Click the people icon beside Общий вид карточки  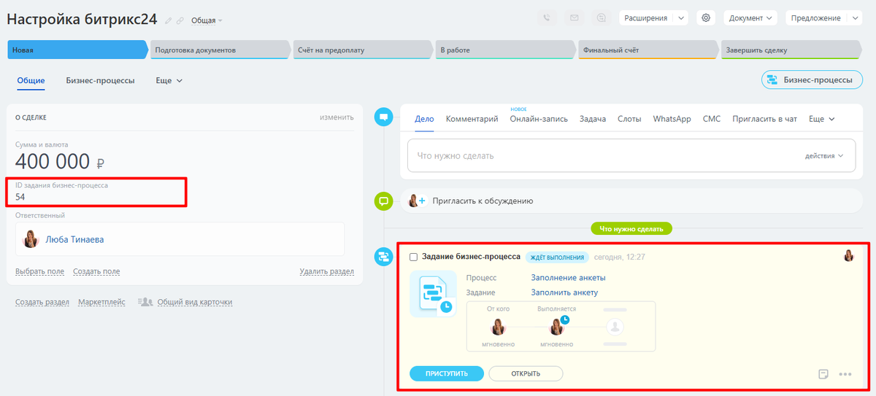[x=145, y=302]
